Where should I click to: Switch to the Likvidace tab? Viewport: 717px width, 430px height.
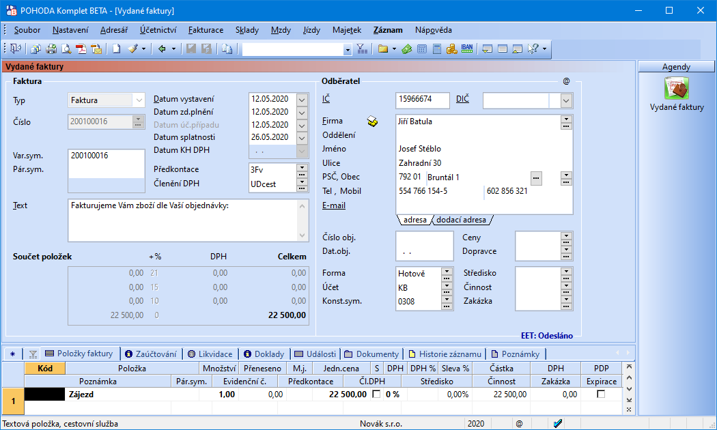click(210, 354)
